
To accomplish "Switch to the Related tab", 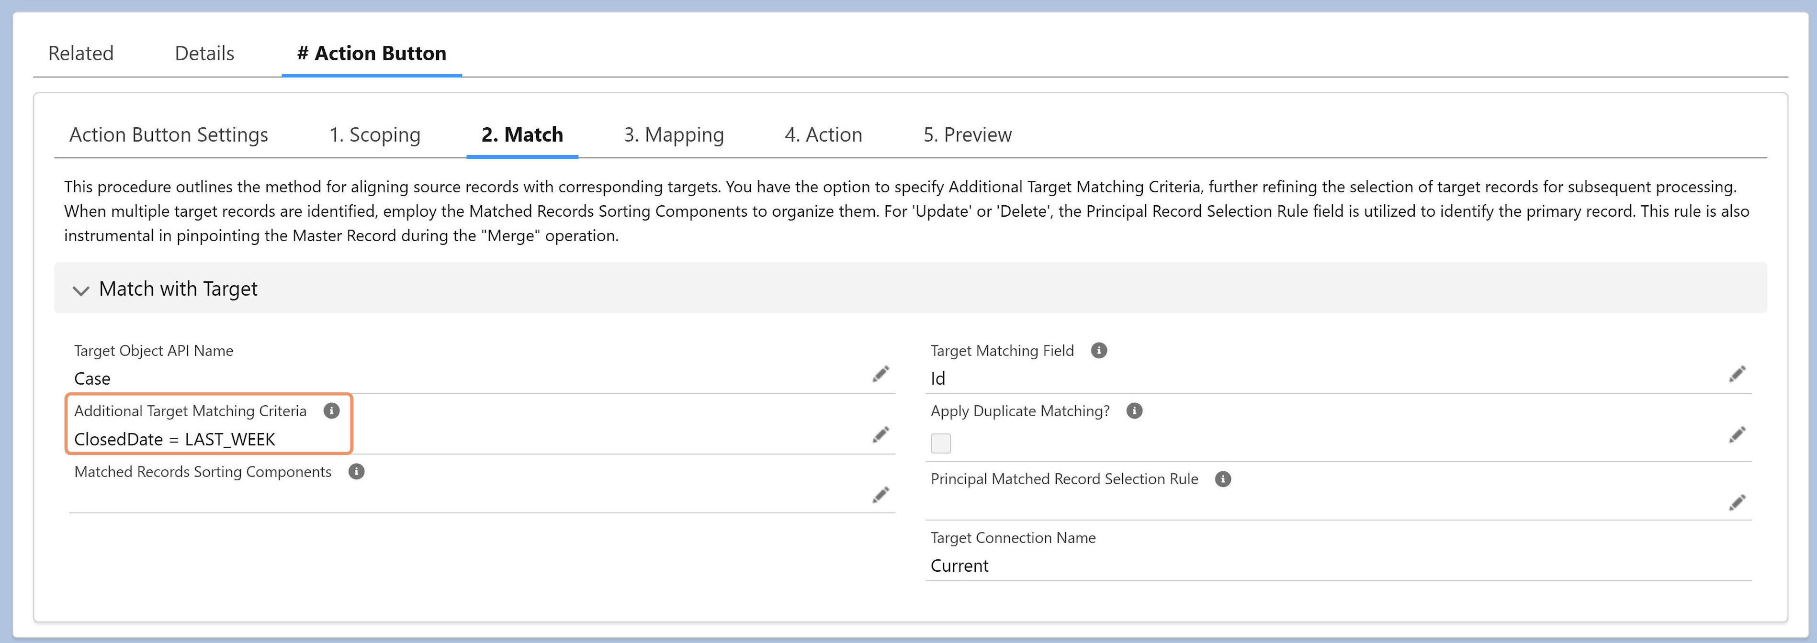I will [80, 54].
